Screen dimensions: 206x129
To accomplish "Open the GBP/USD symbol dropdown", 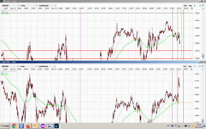I will click(10, 66).
